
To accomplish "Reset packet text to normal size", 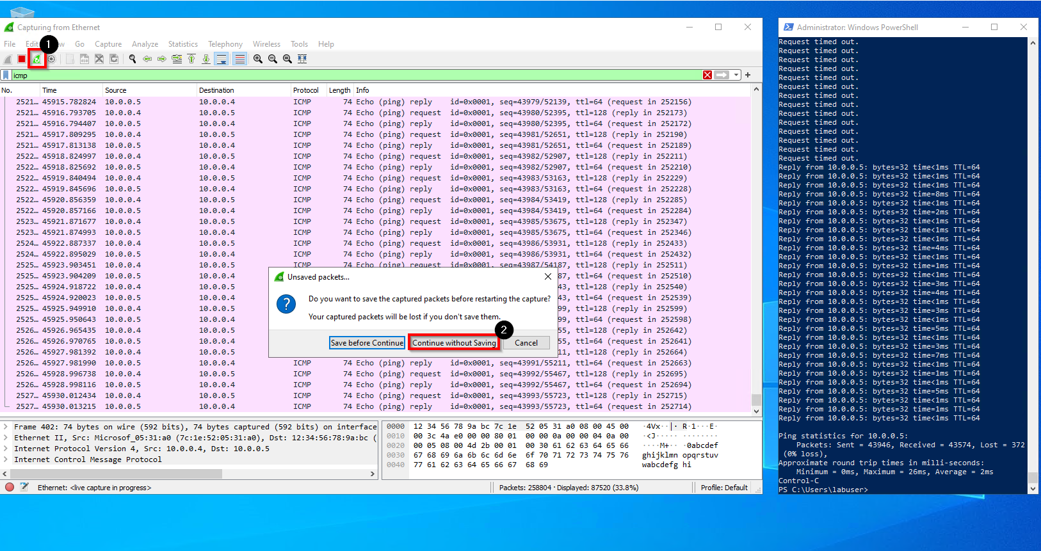I will 287,59.
